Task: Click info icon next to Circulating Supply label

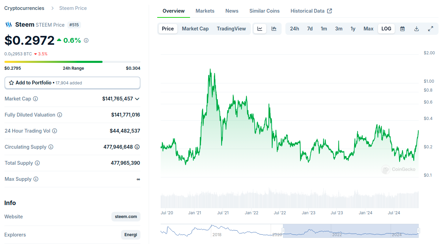Action: pos(51,147)
